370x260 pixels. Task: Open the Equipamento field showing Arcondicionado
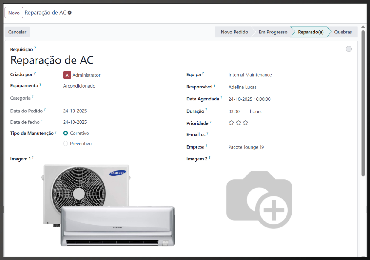[x=119, y=86]
